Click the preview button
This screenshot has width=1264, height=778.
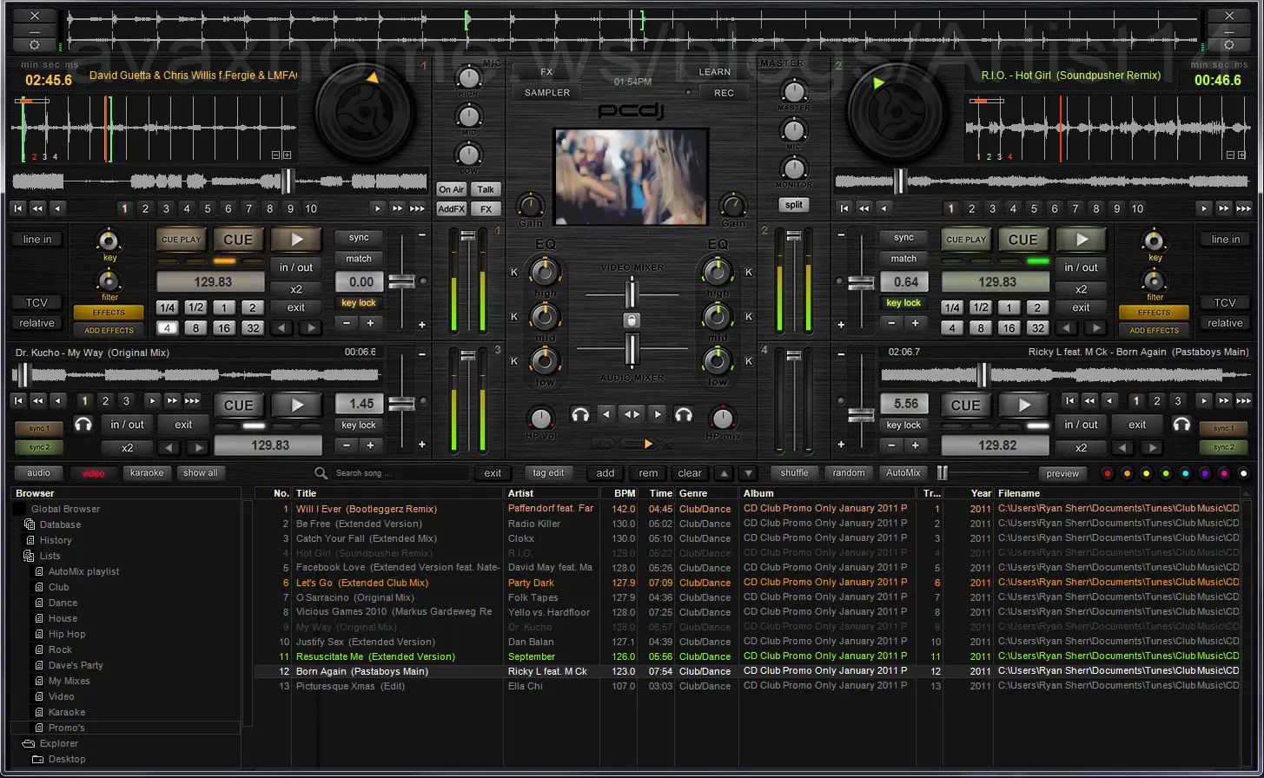pos(1062,473)
